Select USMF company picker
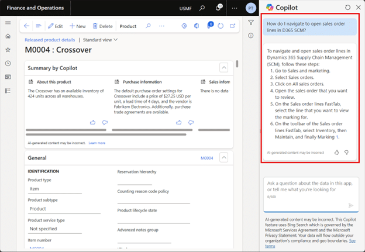 185,8
